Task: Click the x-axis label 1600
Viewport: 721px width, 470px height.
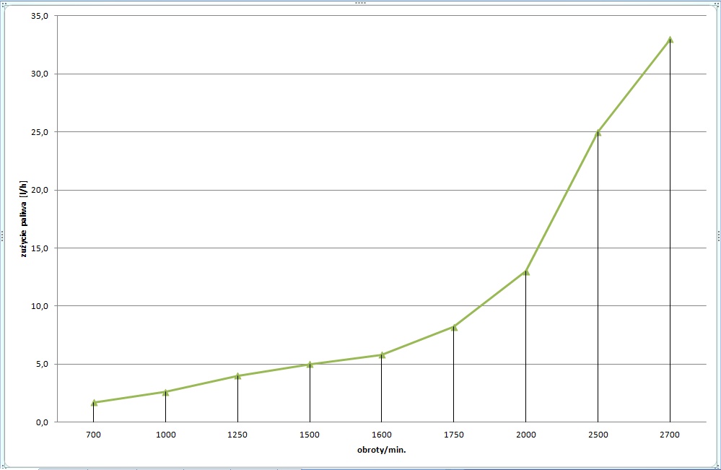Action: coord(382,435)
